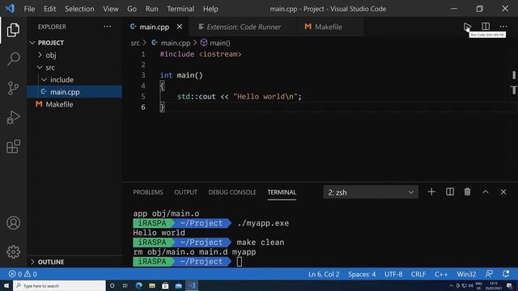The height and width of the screenshot is (291, 518).
Task: Click UTF-8 encoding in status bar
Action: point(393,274)
